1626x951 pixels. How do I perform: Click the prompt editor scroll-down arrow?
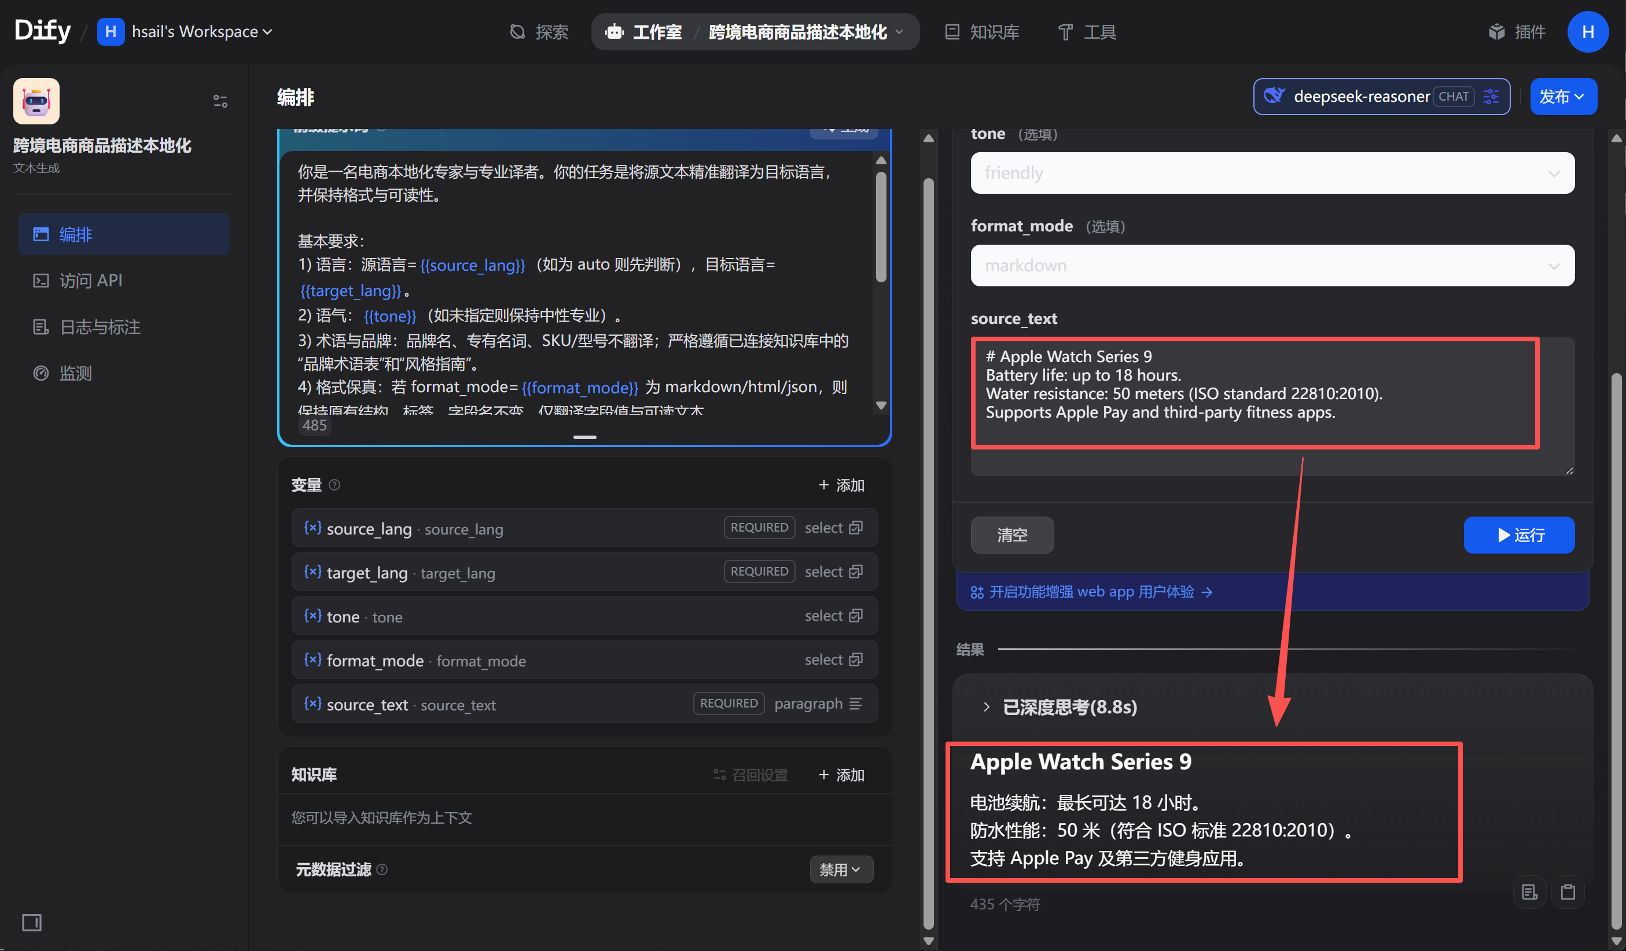881,405
